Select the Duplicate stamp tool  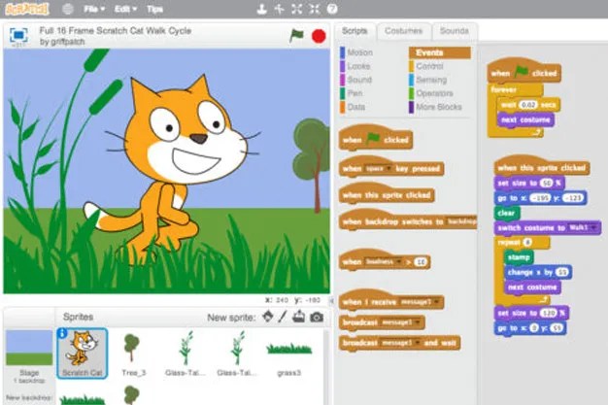pos(261,9)
